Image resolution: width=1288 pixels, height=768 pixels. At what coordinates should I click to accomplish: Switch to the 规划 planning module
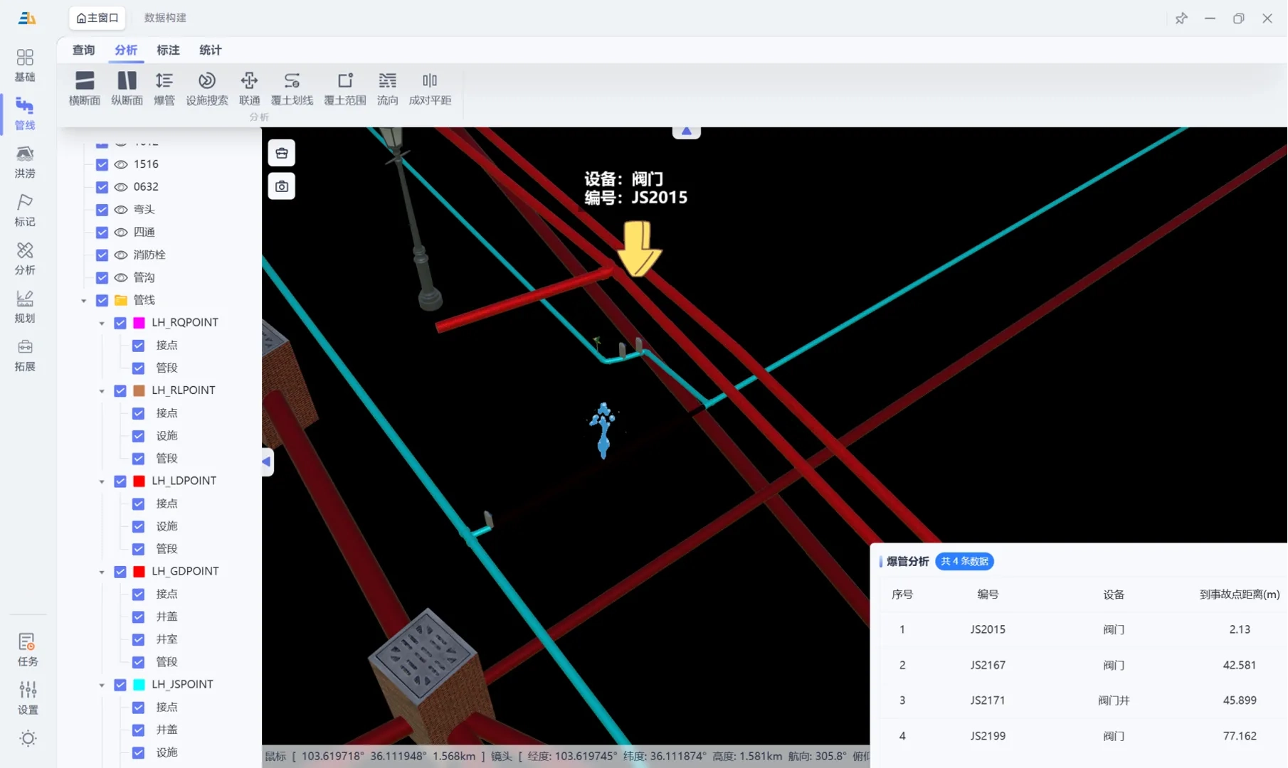point(25,306)
